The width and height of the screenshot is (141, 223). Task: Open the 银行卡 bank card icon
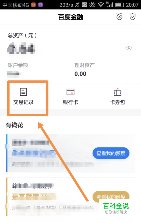(70, 96)
